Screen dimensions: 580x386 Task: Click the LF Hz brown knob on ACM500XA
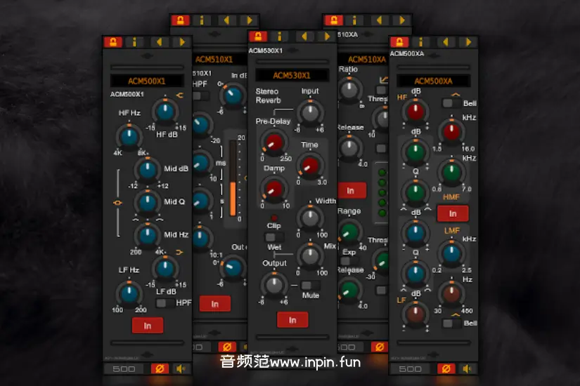pyautogui.click(x=451, y=293)
